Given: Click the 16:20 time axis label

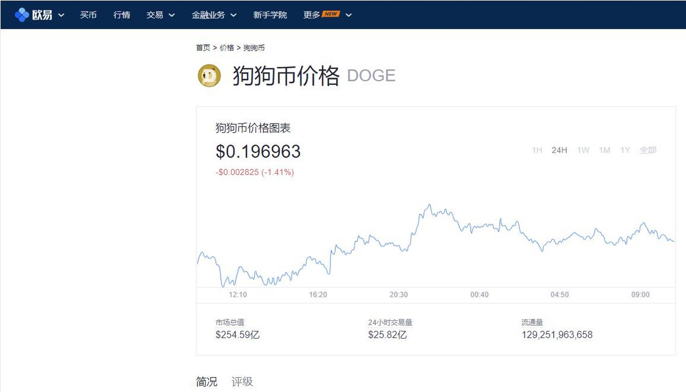Looking at the screenshot, I should pos(318,295).
